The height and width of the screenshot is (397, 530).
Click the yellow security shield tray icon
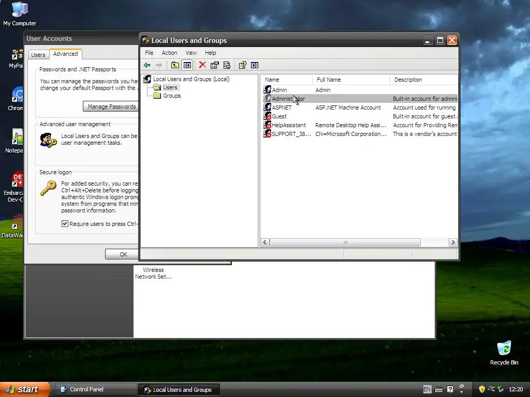pyautogui.click(x=482, y=389)
